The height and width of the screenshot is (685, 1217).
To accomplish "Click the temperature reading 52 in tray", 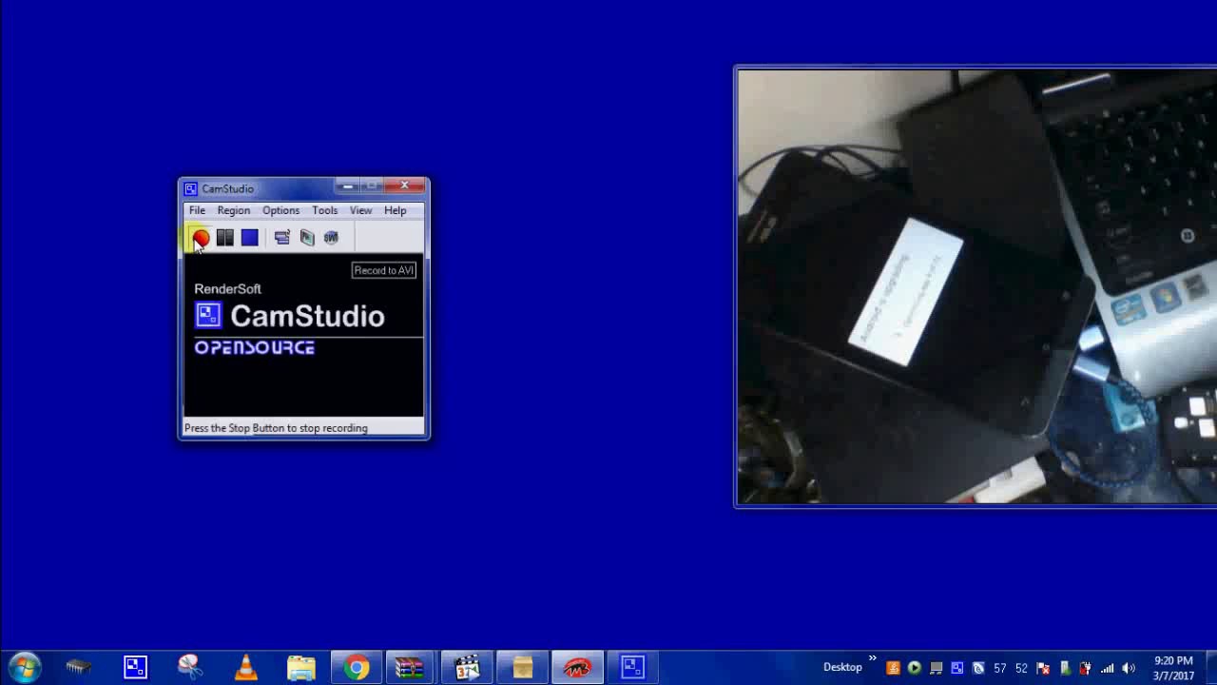I will (x=1021, y=668).
